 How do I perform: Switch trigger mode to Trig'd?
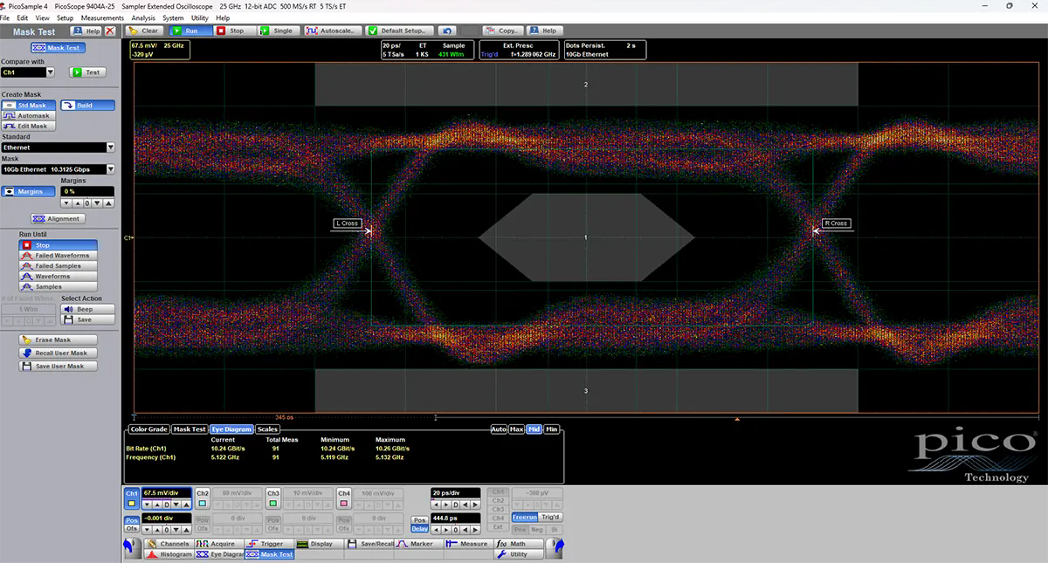(x=550, y=518)
